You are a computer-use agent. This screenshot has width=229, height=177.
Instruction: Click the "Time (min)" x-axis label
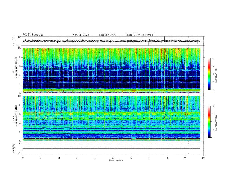click(116, 161)
